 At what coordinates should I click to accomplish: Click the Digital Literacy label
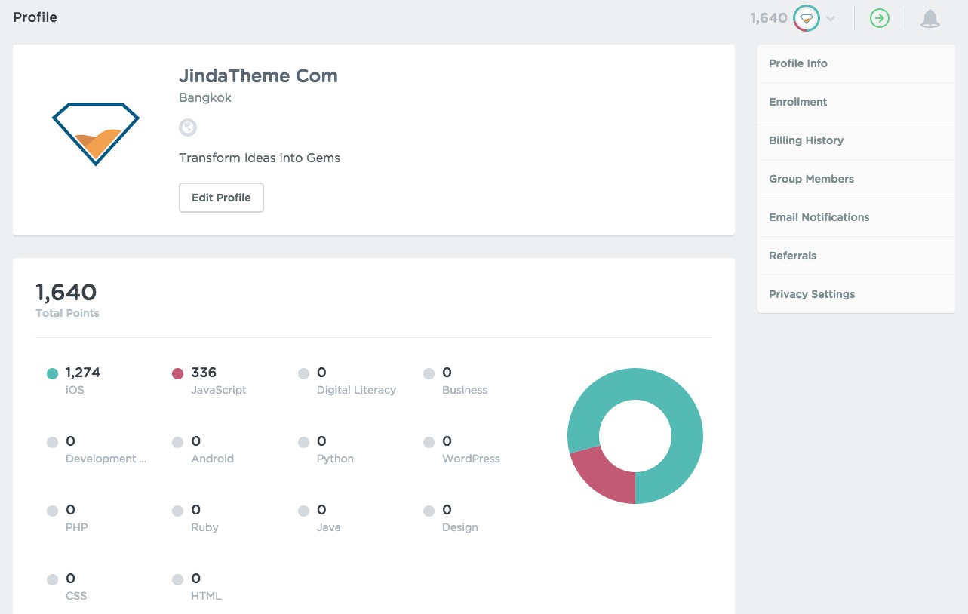[356, 390]
